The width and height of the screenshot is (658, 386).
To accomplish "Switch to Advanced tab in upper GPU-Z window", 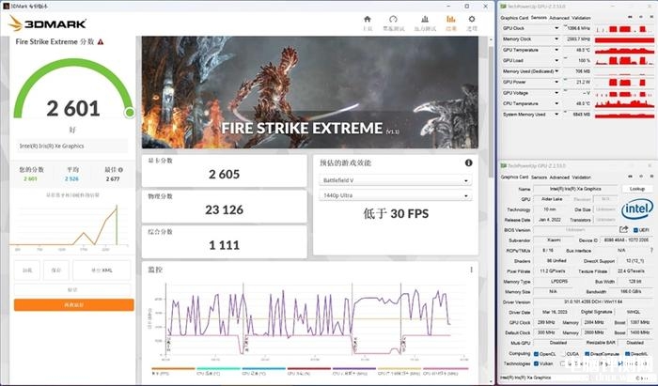I will tap(559, 18).
